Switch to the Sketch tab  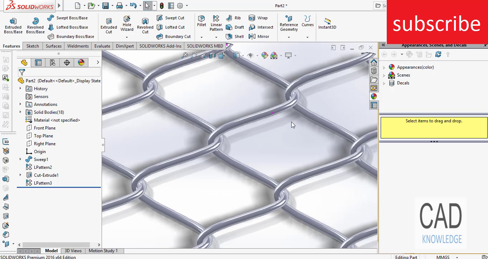coord(33,46)
